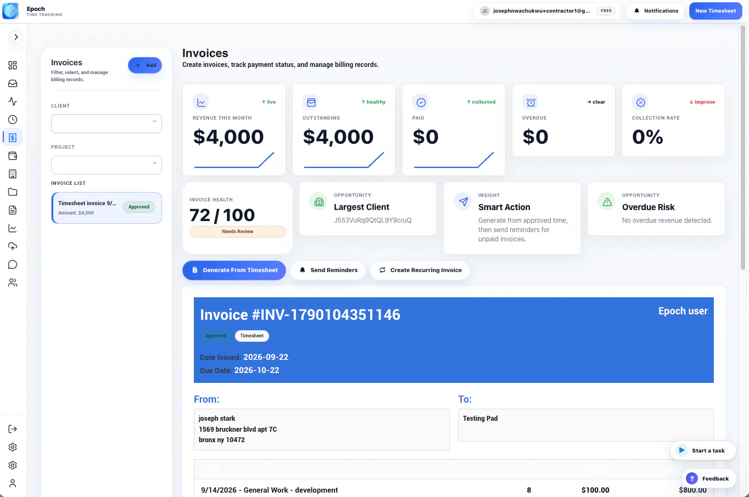749x497 pixels.
Task: Click the '$100.00' rate cell
Action: point(595,490)
